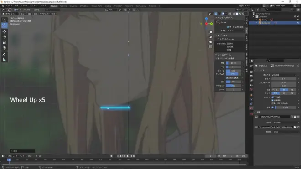Reload the image file path icon

pos(298,127)
